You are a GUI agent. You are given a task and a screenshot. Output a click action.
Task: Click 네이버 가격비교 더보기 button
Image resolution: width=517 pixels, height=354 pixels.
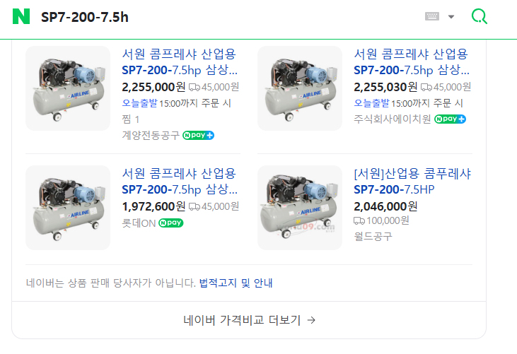click(249, 320)
